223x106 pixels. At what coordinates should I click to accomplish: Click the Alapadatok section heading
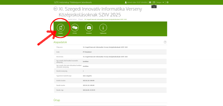[x=60, y=42]
